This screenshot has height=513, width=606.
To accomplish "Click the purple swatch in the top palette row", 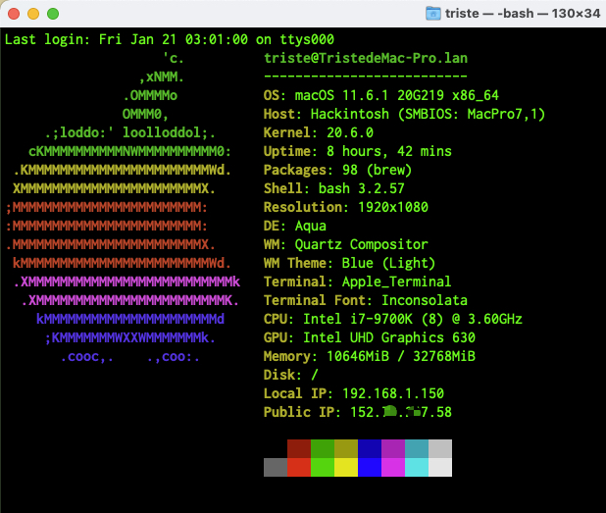I will point(393,448).
